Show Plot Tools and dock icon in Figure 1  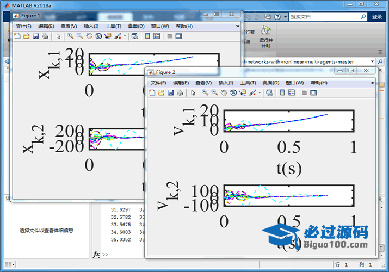(x=178, y=36)
